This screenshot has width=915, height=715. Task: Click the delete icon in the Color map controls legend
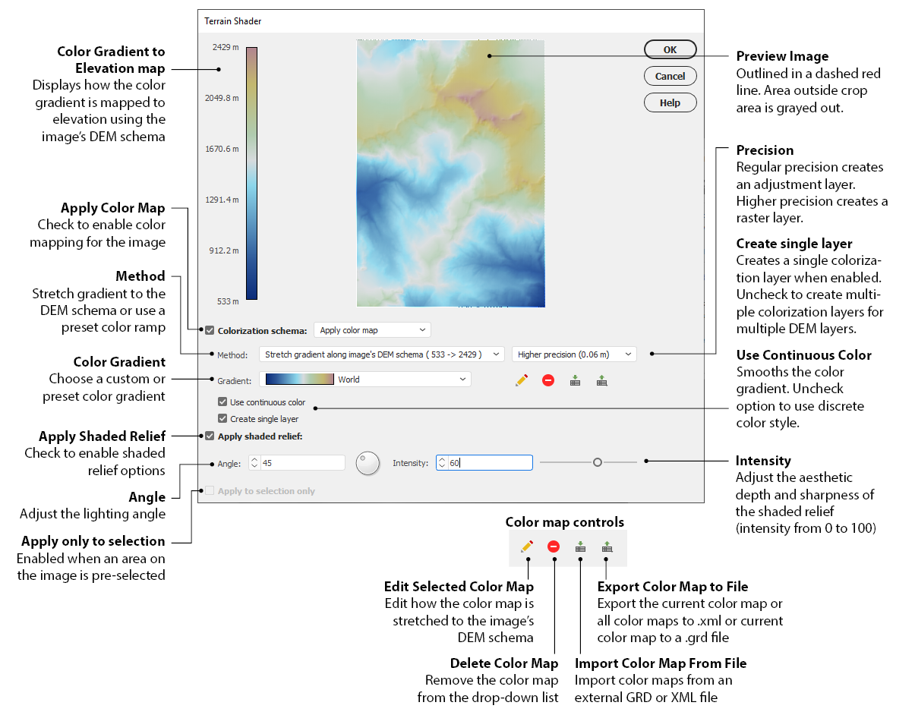tap(553, 546)
